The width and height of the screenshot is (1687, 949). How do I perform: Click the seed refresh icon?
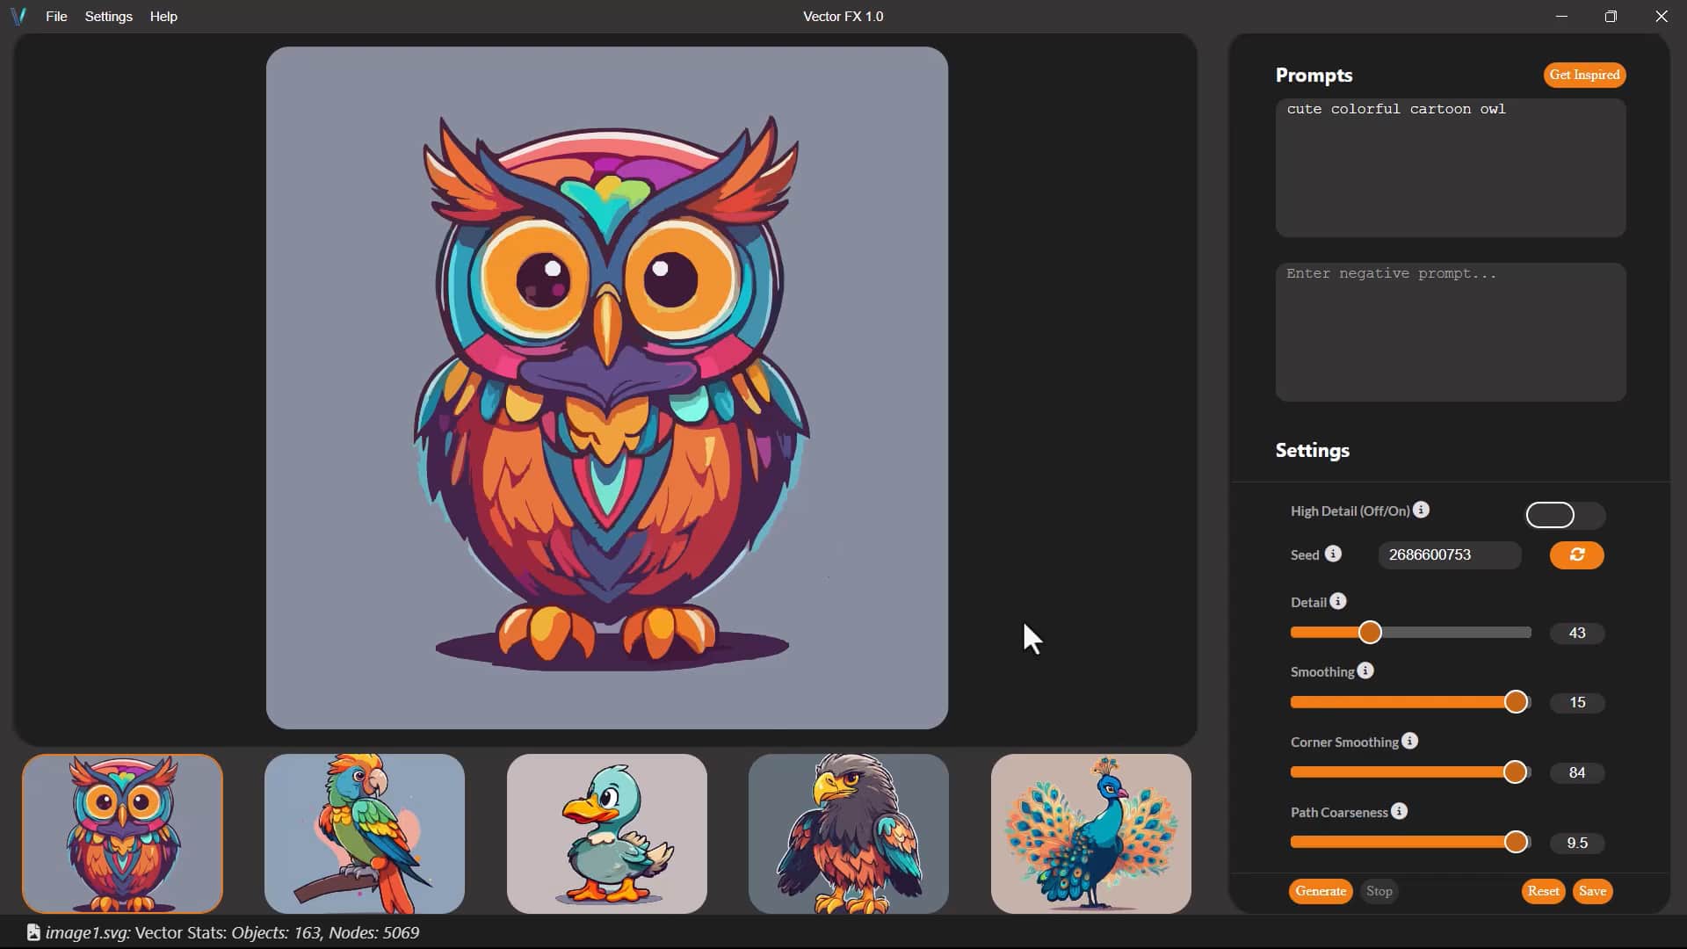[1576, 555]
